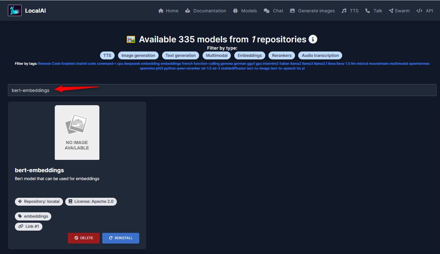The height and width of the screenshot is (254, 440).
Task: Click the LocalAI logo image
Action: pos(15,11)
